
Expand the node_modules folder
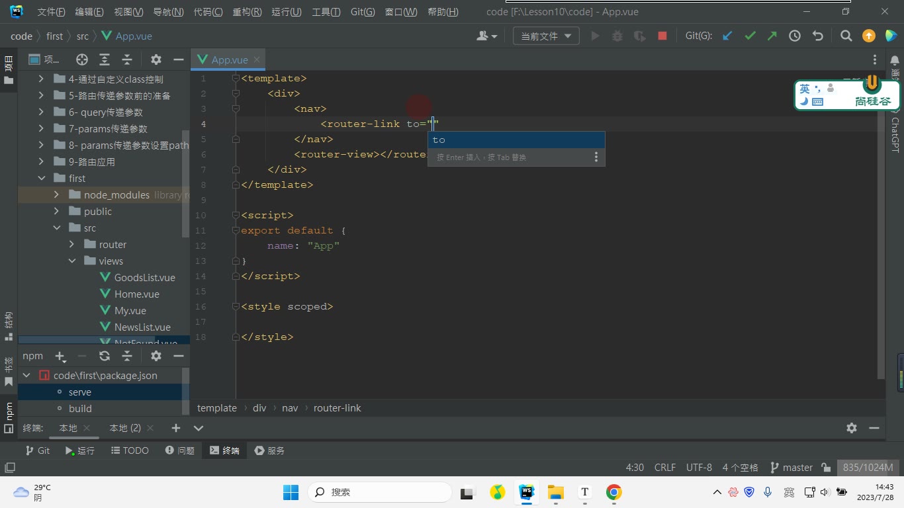[56, 195]
